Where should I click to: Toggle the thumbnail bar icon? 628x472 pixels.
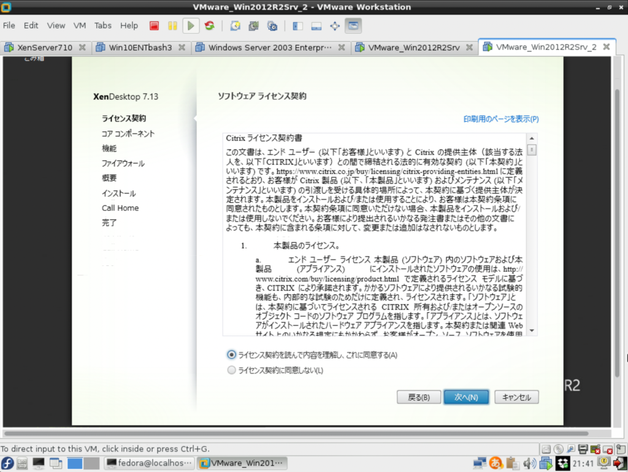(316, 26)
